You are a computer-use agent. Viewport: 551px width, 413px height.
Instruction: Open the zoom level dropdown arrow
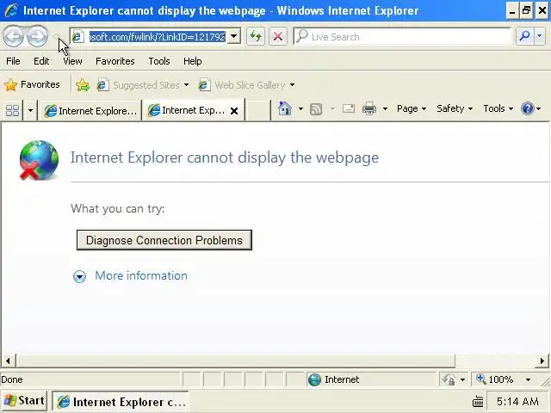(x=528, y=379)
